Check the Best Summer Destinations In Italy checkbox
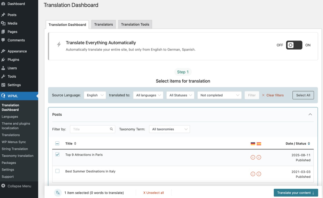Image resolution: width=323 pixels, height=198 pixels. tap(57, 171)
